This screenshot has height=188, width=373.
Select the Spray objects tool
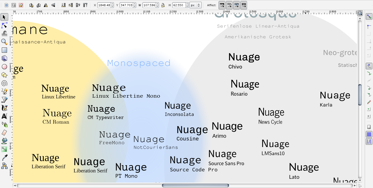[4, 124]
